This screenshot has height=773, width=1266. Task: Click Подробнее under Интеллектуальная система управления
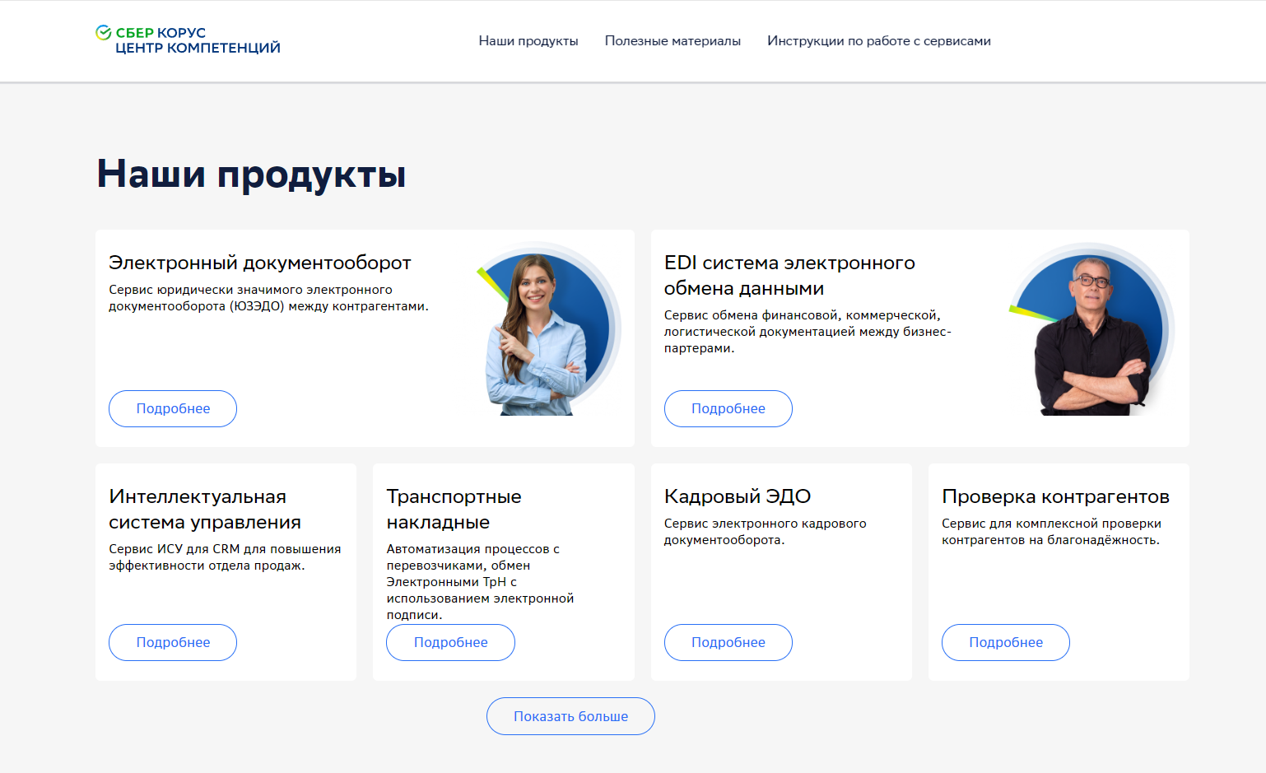click(172, 642)
